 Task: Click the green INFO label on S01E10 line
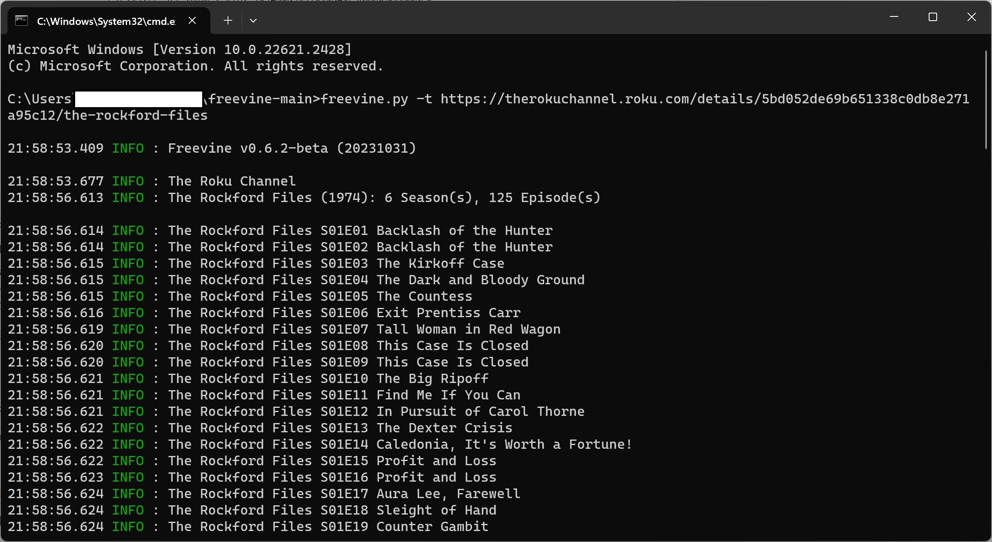click(128, 379)
